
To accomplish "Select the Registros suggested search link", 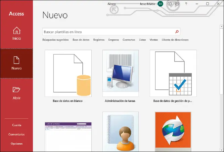I will 99,40.
